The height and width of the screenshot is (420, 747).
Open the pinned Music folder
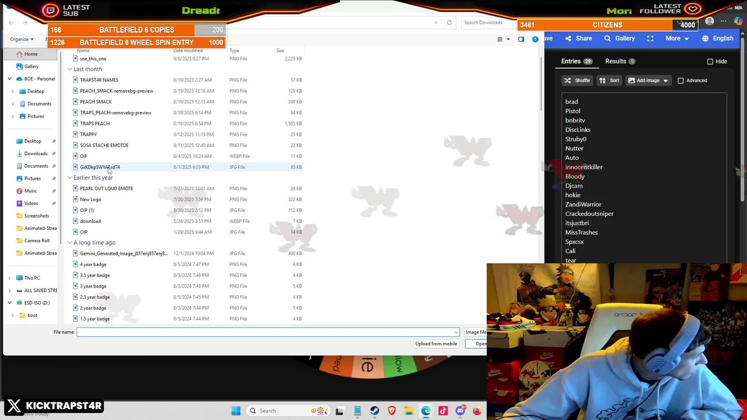coord(30,191)
